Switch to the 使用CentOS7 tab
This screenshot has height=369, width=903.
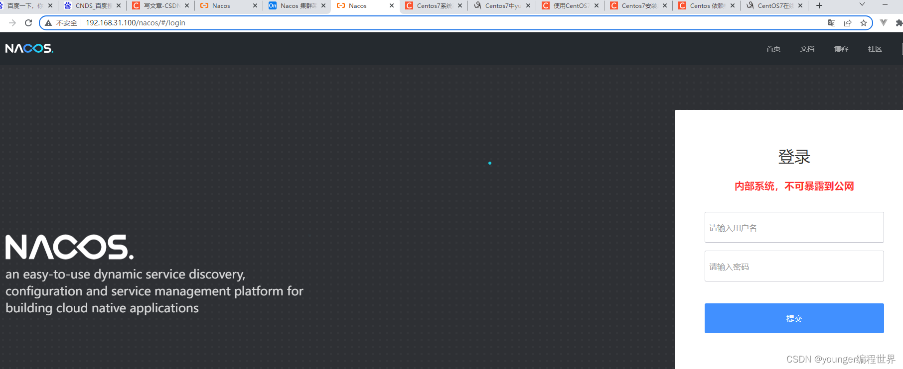pos(569,6)
